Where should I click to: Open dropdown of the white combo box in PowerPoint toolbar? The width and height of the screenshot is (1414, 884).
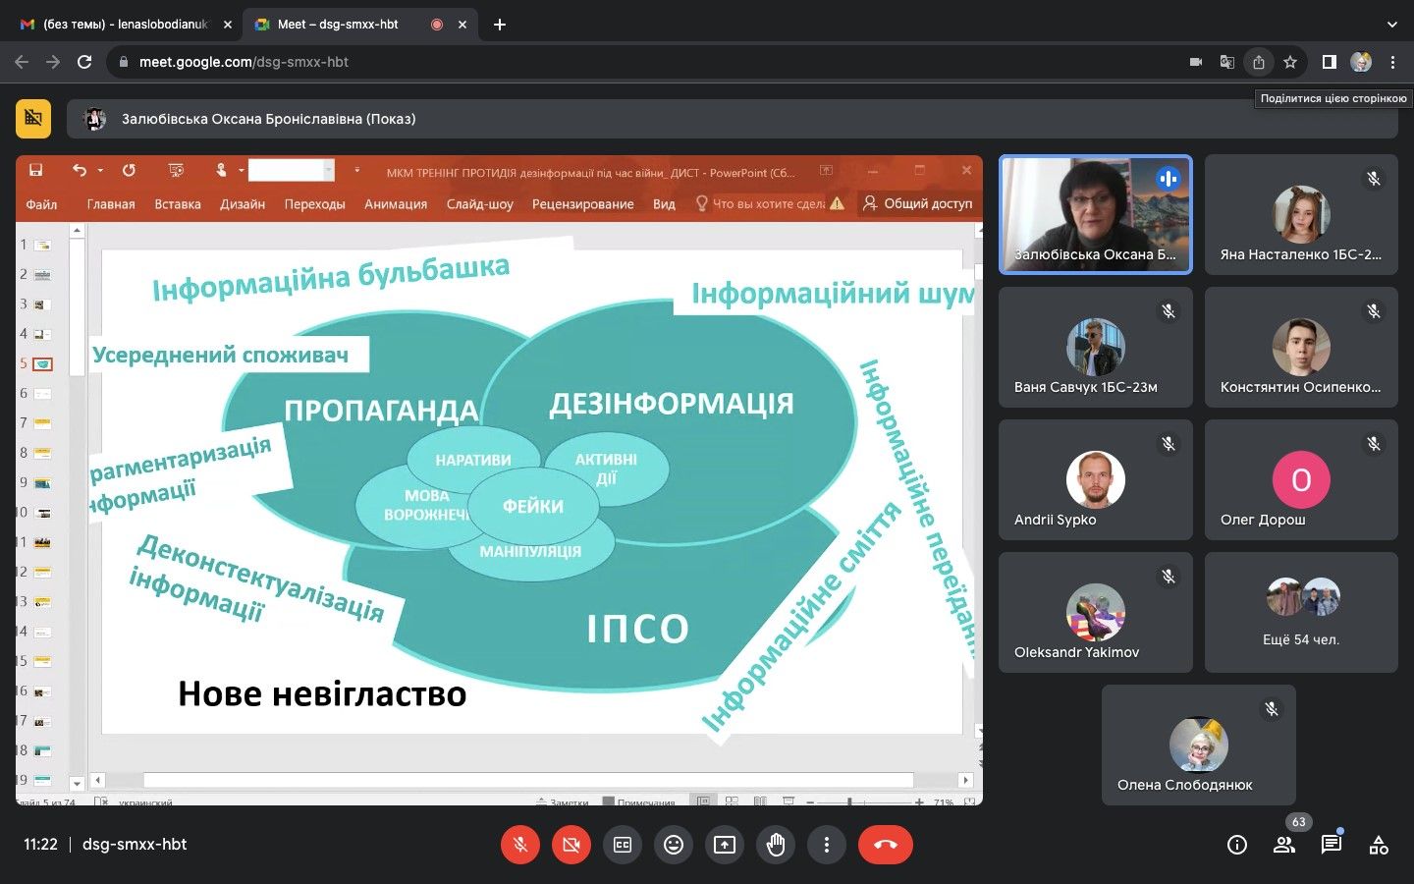click(x=329, y=171)
